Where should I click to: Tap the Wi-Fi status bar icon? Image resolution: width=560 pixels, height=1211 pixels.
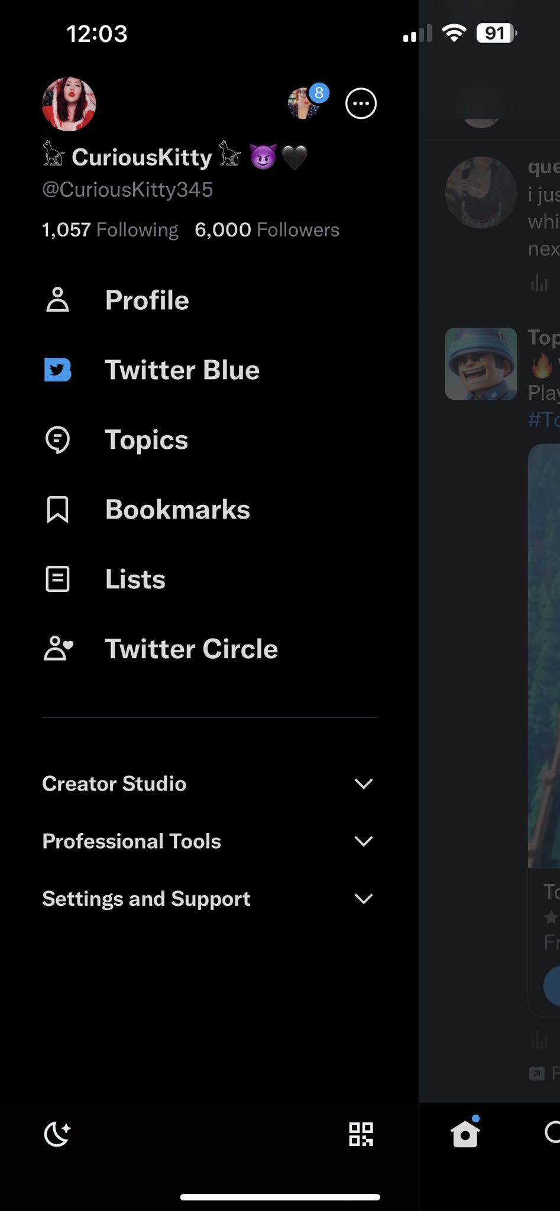click(x=454, y=33)
